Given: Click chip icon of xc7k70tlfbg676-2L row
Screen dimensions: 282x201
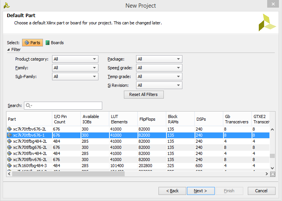Looking at the screenshot, I should 10,147.
